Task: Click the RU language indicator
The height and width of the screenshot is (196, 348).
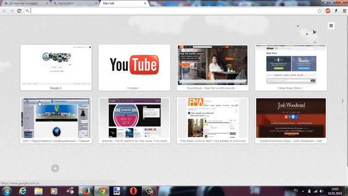Action: [296, 191]
